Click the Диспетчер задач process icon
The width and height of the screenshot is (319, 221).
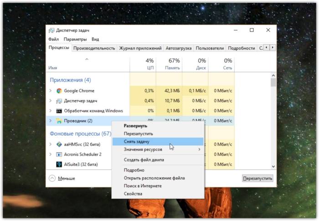point(59,101)
